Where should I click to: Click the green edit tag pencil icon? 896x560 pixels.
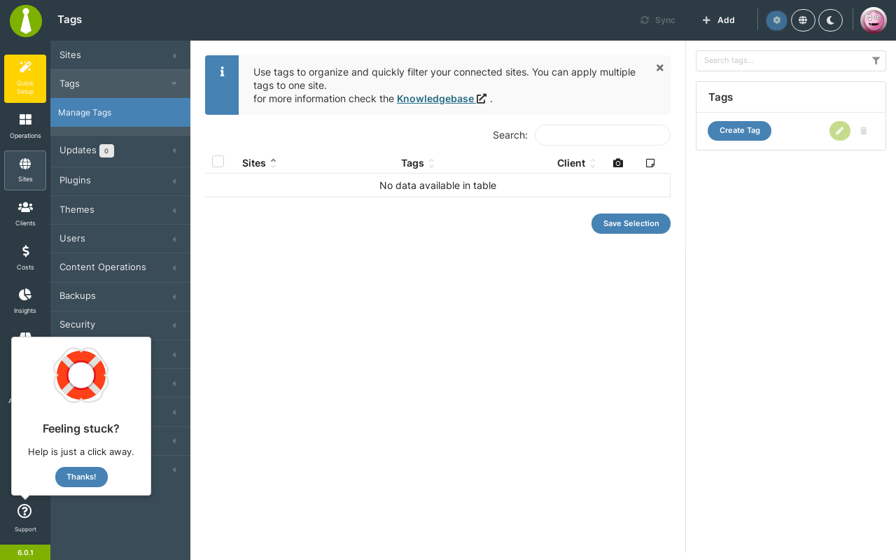[x=840, y=131]
